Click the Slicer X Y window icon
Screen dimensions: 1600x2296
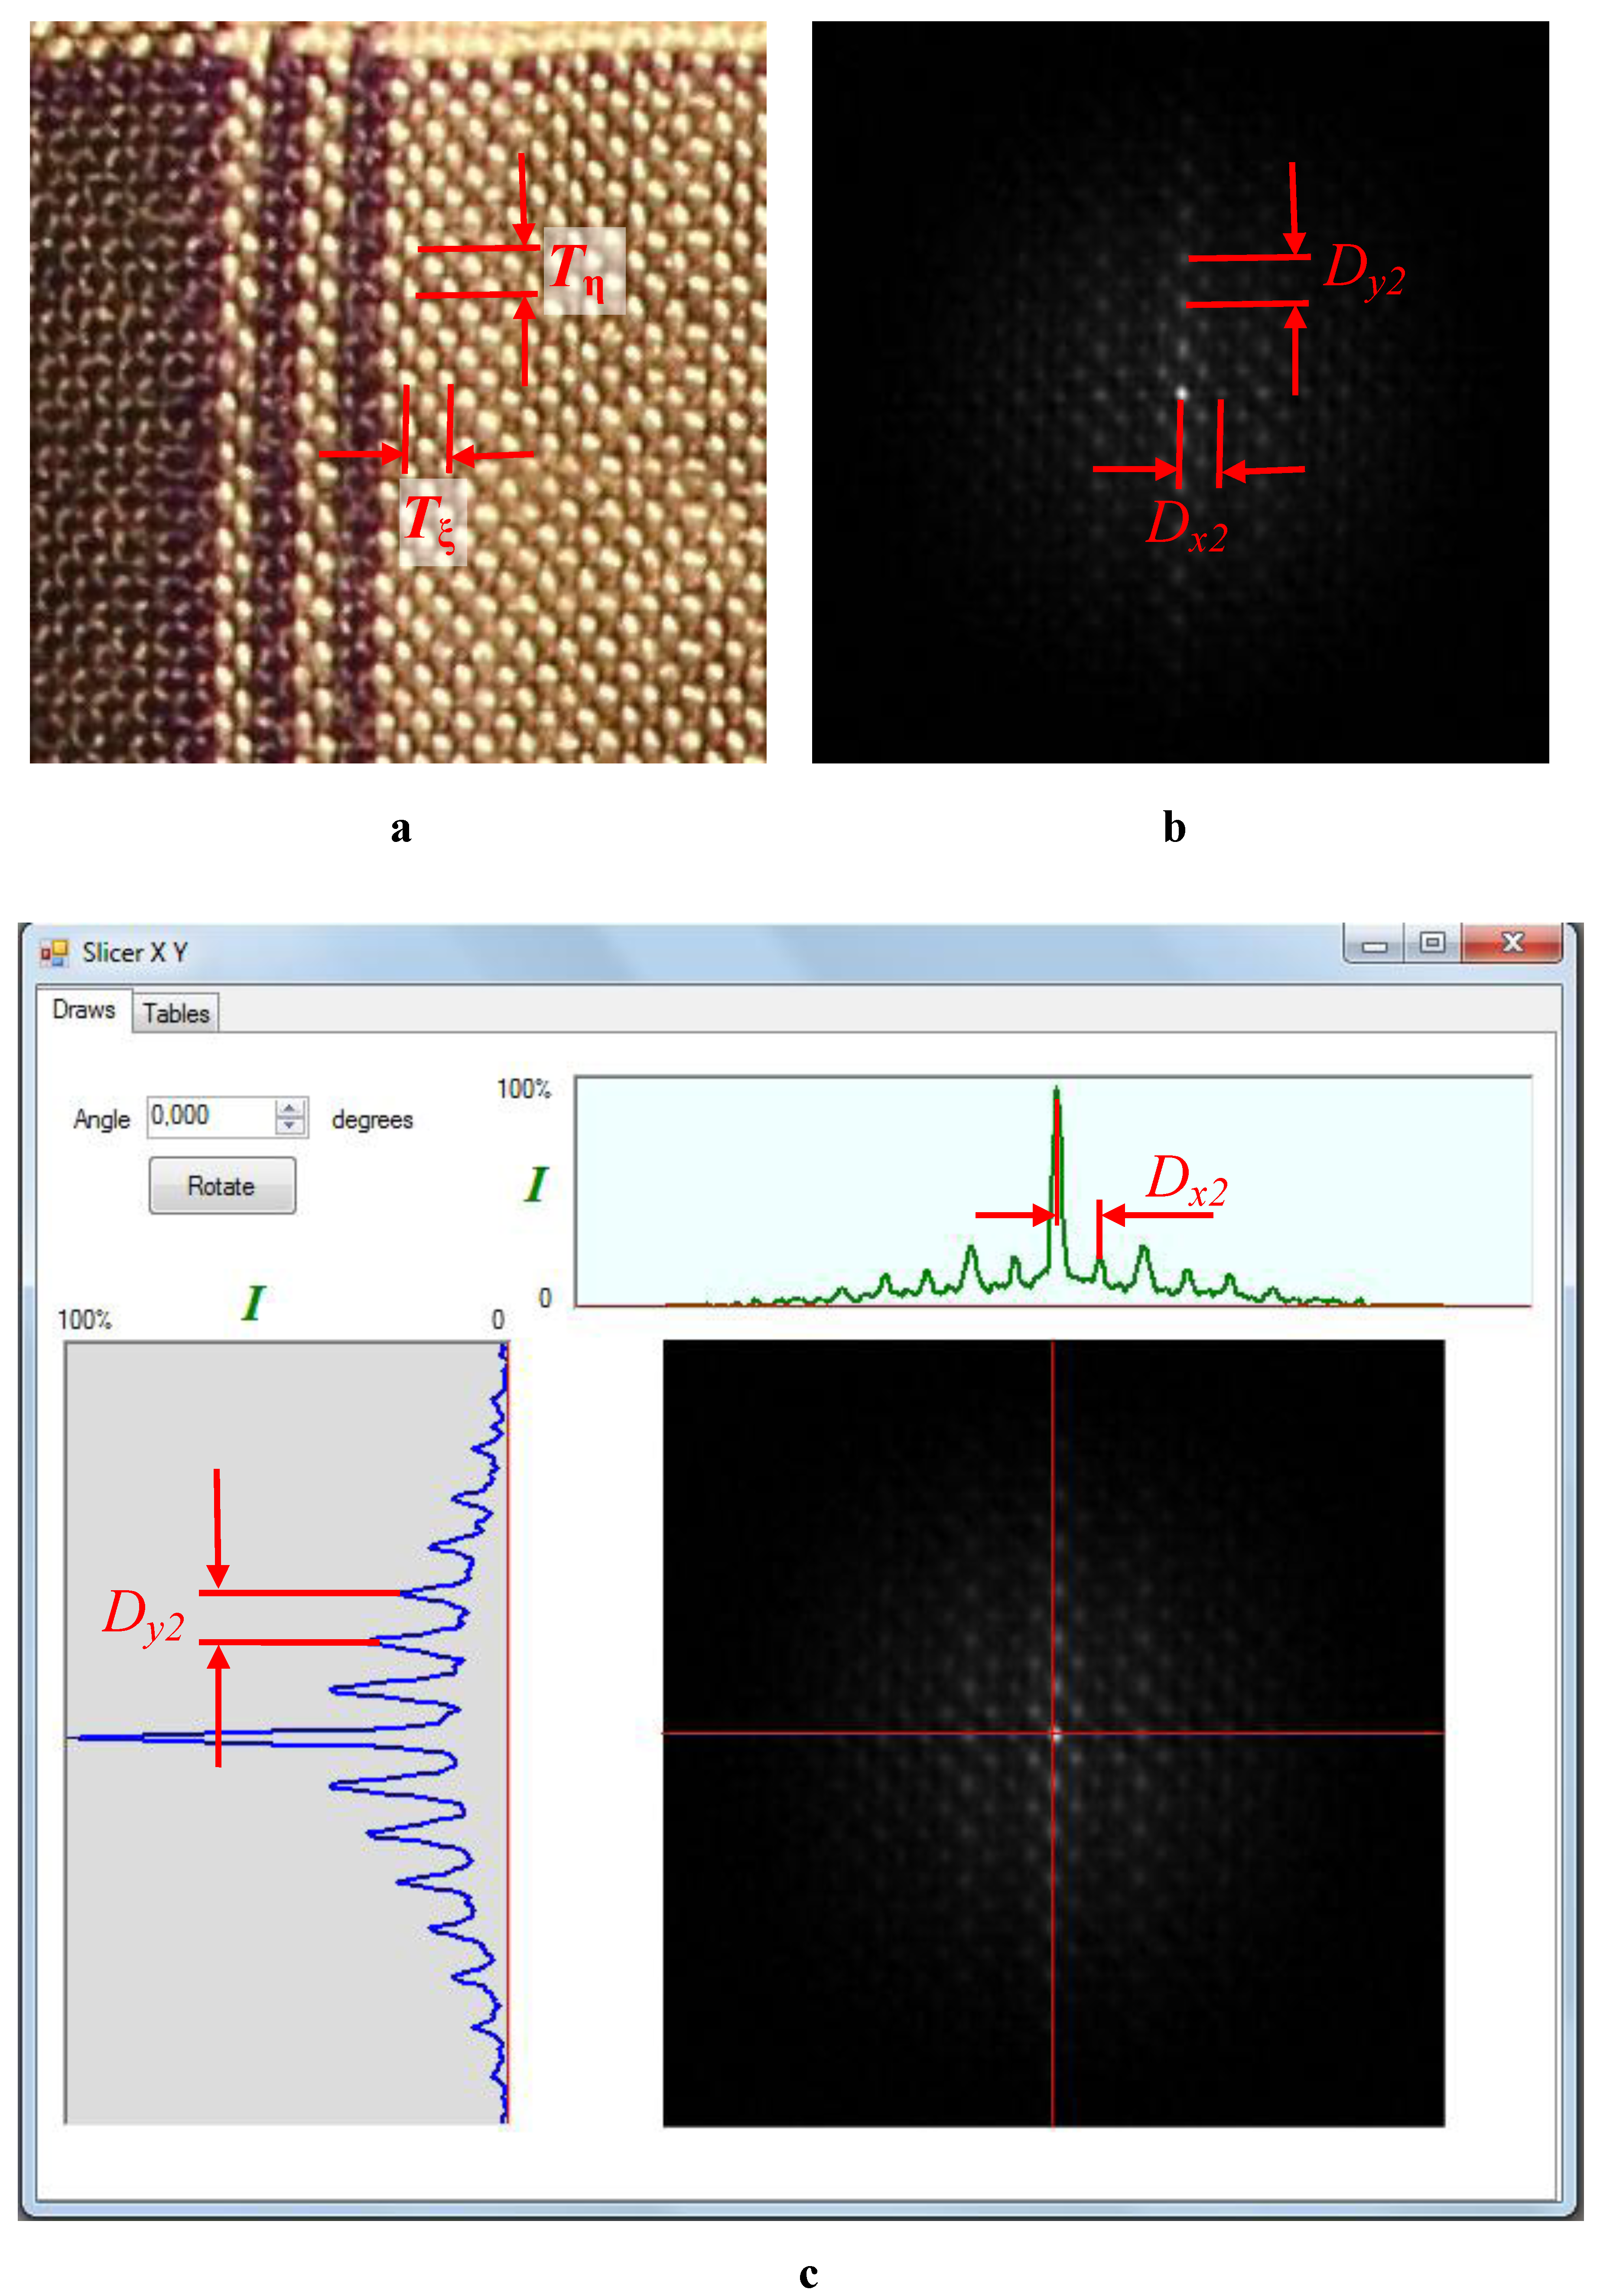tap(54, 952)
